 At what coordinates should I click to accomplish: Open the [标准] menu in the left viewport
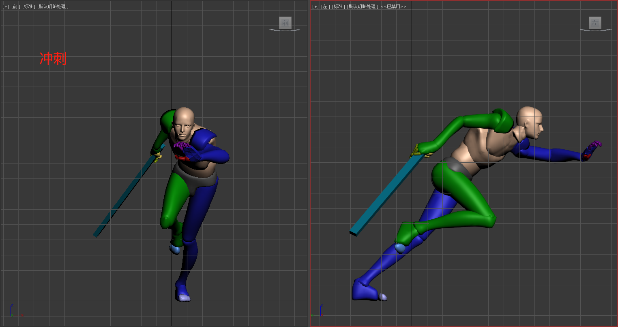click(x=338, y=6)
